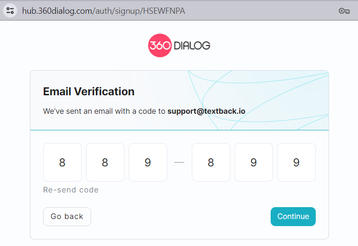The image size is (358, 246).
Task: Select the fourth code digit box
Action: coord(211,162)
